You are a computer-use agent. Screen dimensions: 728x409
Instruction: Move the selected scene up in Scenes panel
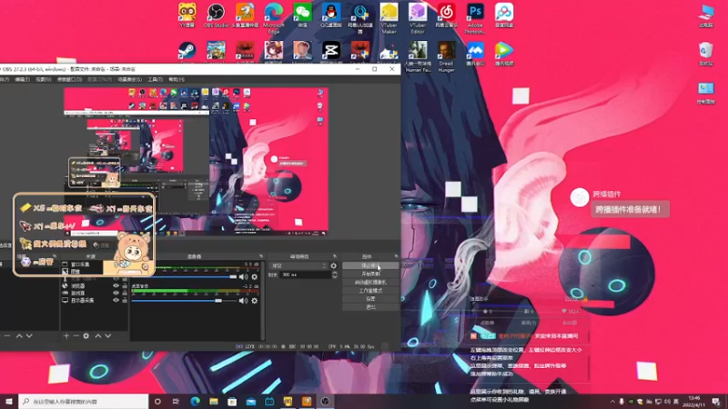click(19, 335)
